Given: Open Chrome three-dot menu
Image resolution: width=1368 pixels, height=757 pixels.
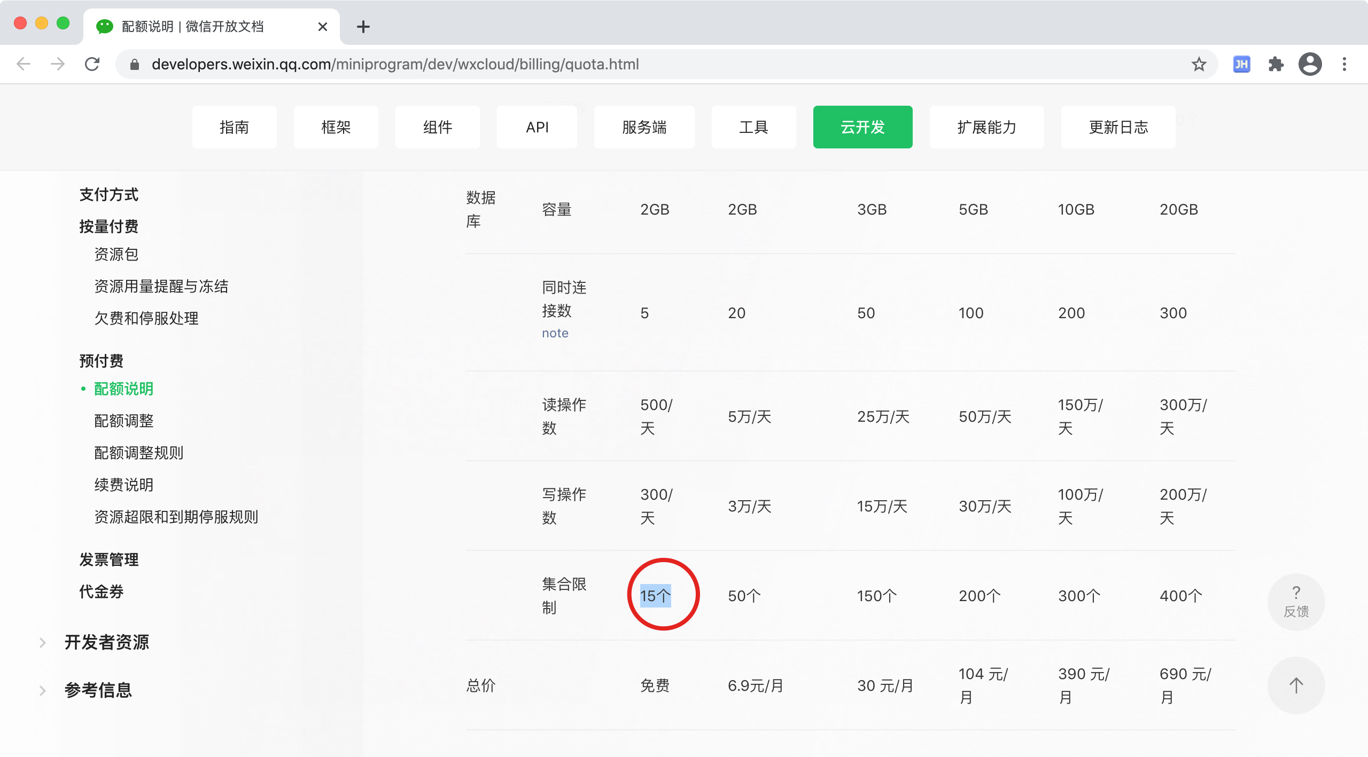Looking at the screenshot, I should (1344, 64).
